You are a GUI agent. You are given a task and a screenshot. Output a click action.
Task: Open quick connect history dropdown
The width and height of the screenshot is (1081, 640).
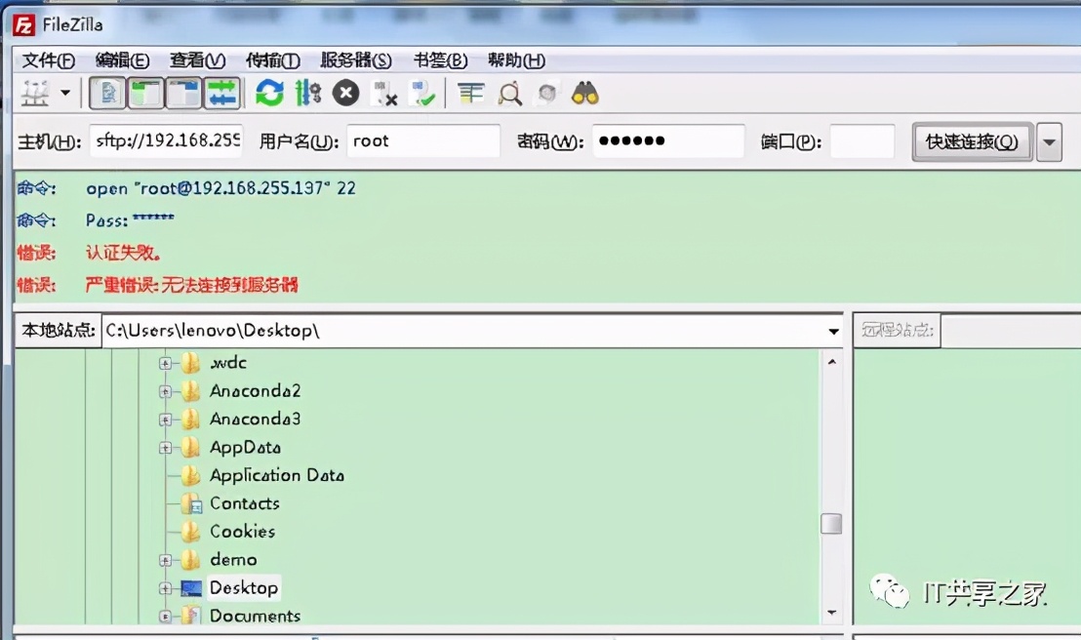pos(1049,142)
